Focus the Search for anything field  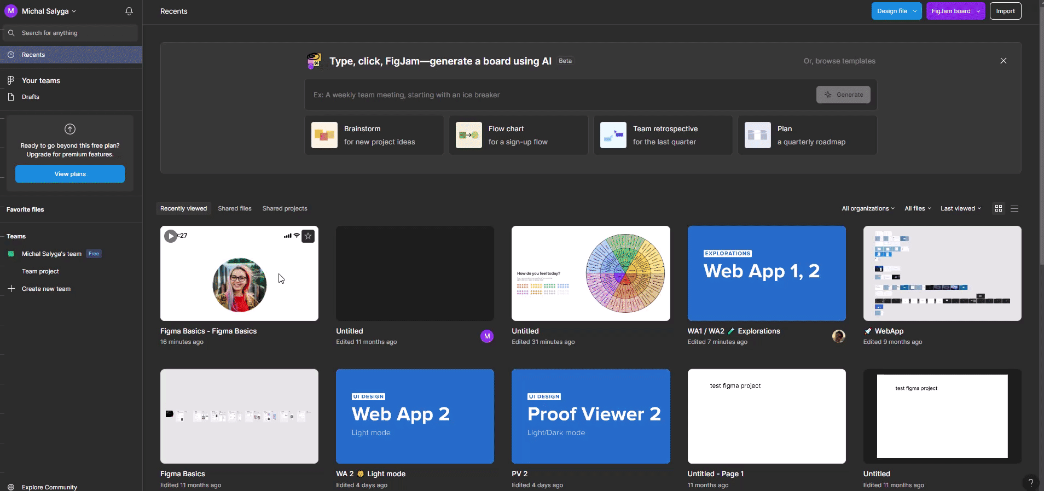71,33
